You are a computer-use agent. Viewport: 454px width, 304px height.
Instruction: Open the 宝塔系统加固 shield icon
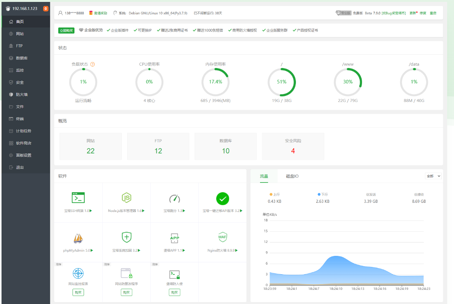click(x=126, y=237)
